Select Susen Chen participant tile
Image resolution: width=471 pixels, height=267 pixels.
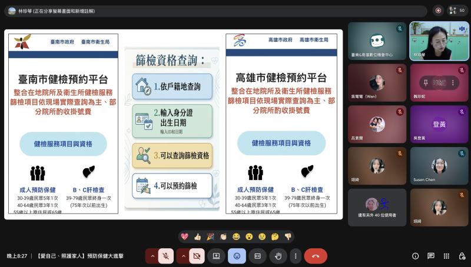[439, 166]
